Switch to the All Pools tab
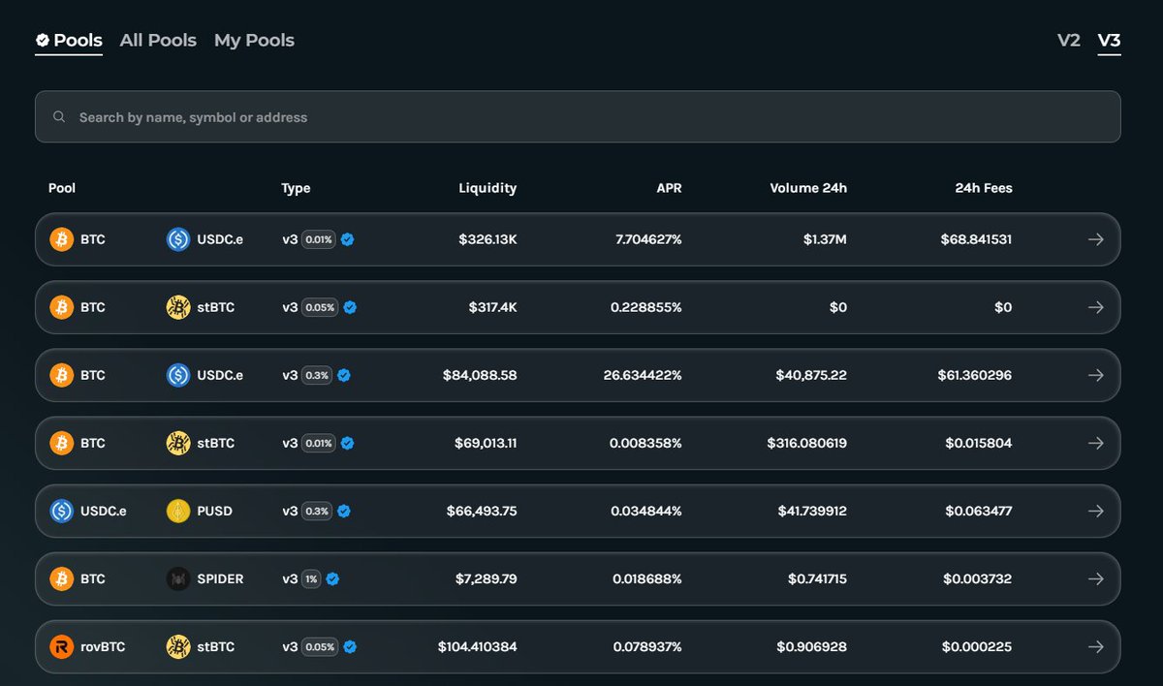The image size is (1163, 686). [x=158, y=41]
